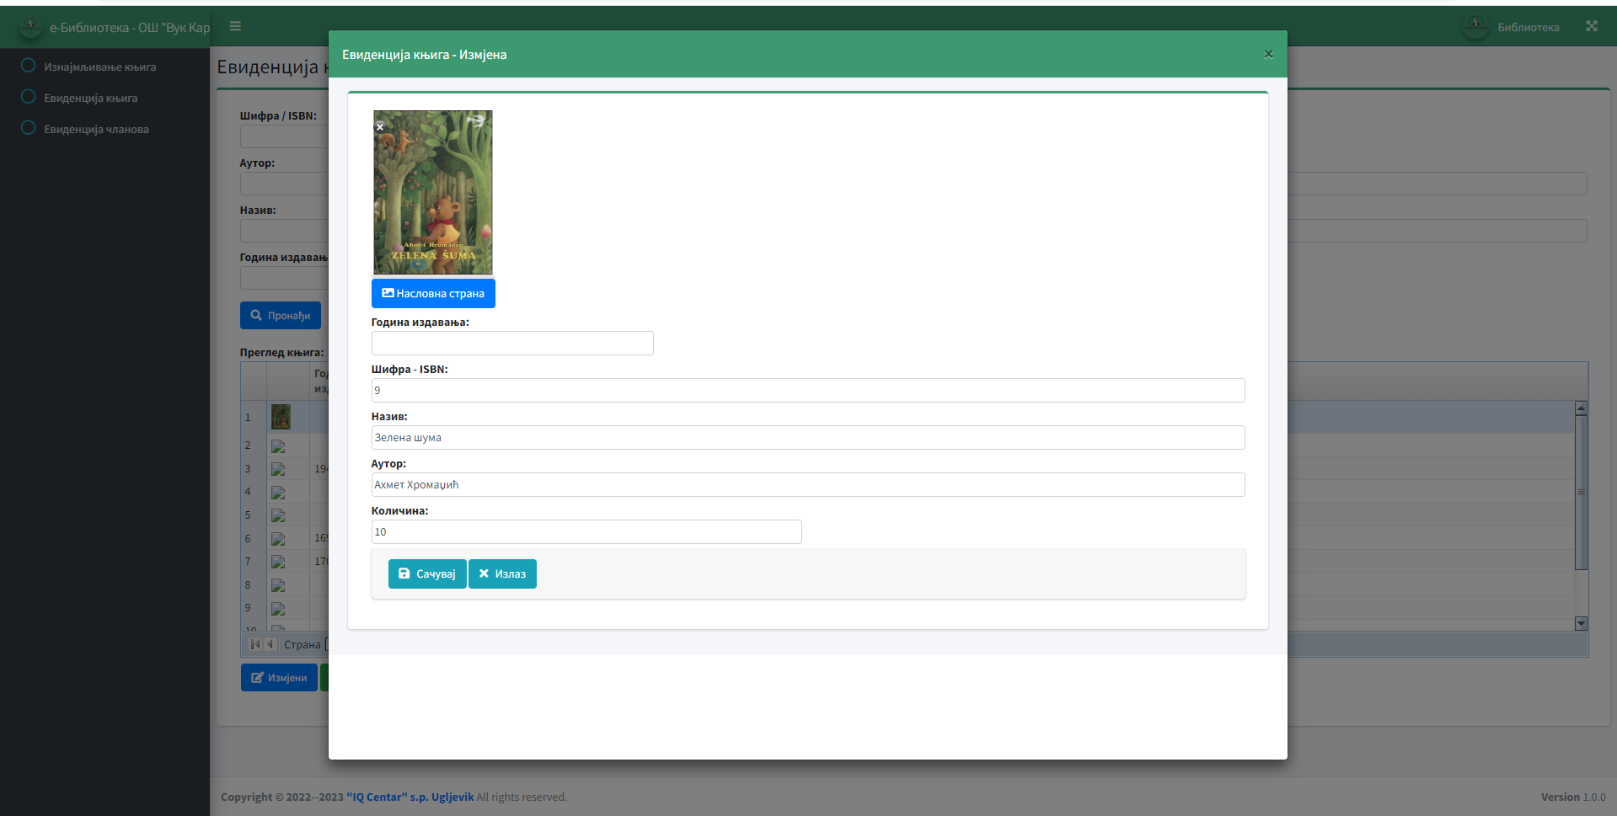This screenshot has width=1617, height=816.
Task: Click the library logo beside Библиотека
Action: click(1475, 27)
